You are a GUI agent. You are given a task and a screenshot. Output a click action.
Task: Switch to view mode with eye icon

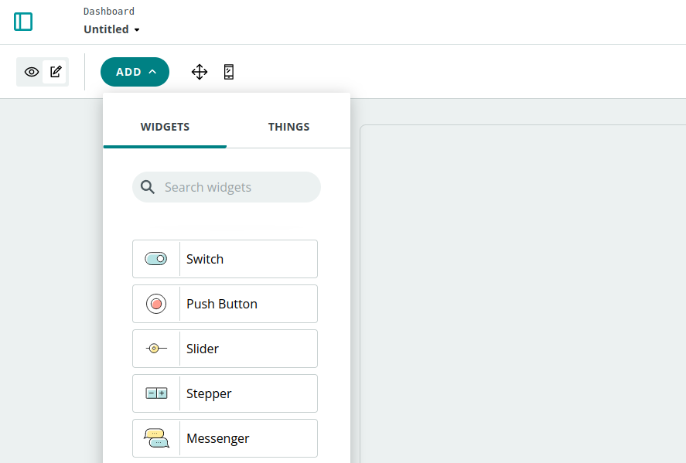pos(31,72)
